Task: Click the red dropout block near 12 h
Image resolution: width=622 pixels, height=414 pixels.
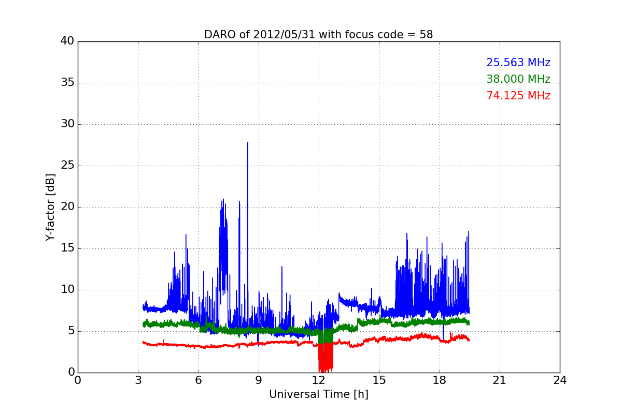Action: point(326,357)
